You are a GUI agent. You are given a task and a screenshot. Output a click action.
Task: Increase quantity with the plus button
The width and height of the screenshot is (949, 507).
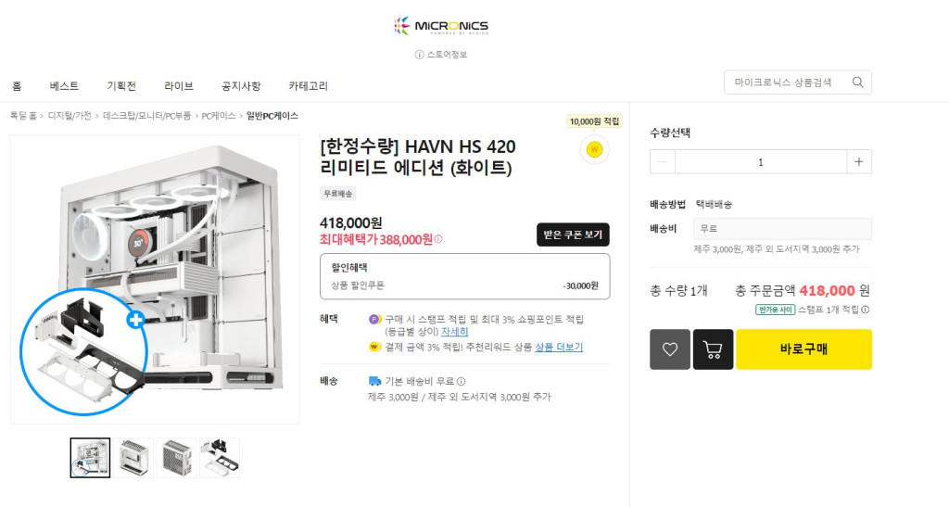click(858, 161)
